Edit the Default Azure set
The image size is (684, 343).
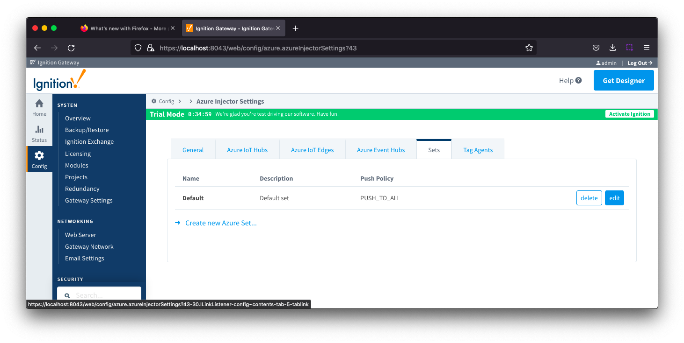point(614,198)
